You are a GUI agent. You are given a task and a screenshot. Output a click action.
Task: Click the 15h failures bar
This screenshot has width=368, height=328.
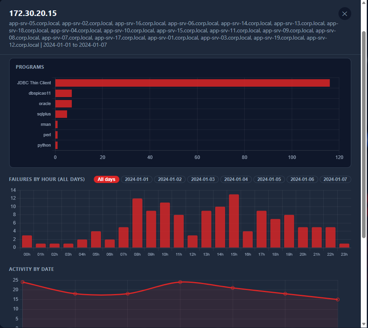234,221
